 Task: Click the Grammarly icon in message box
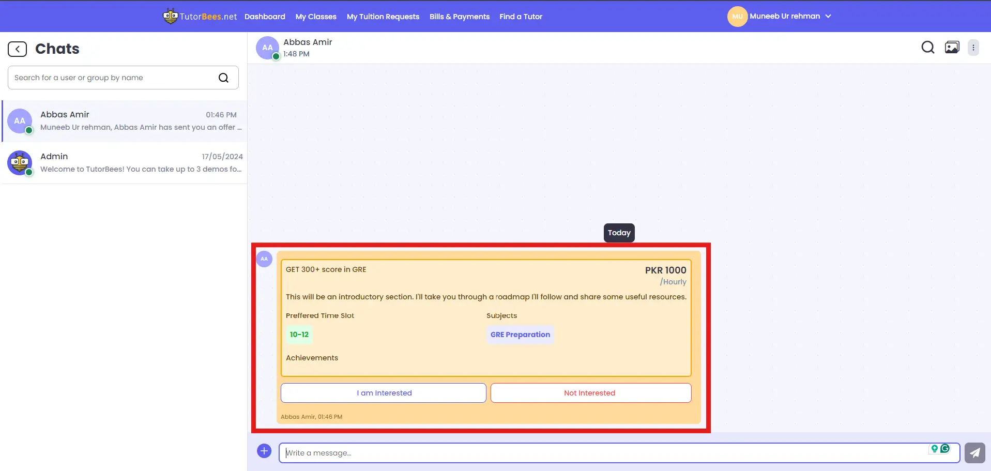coord(945,448)
